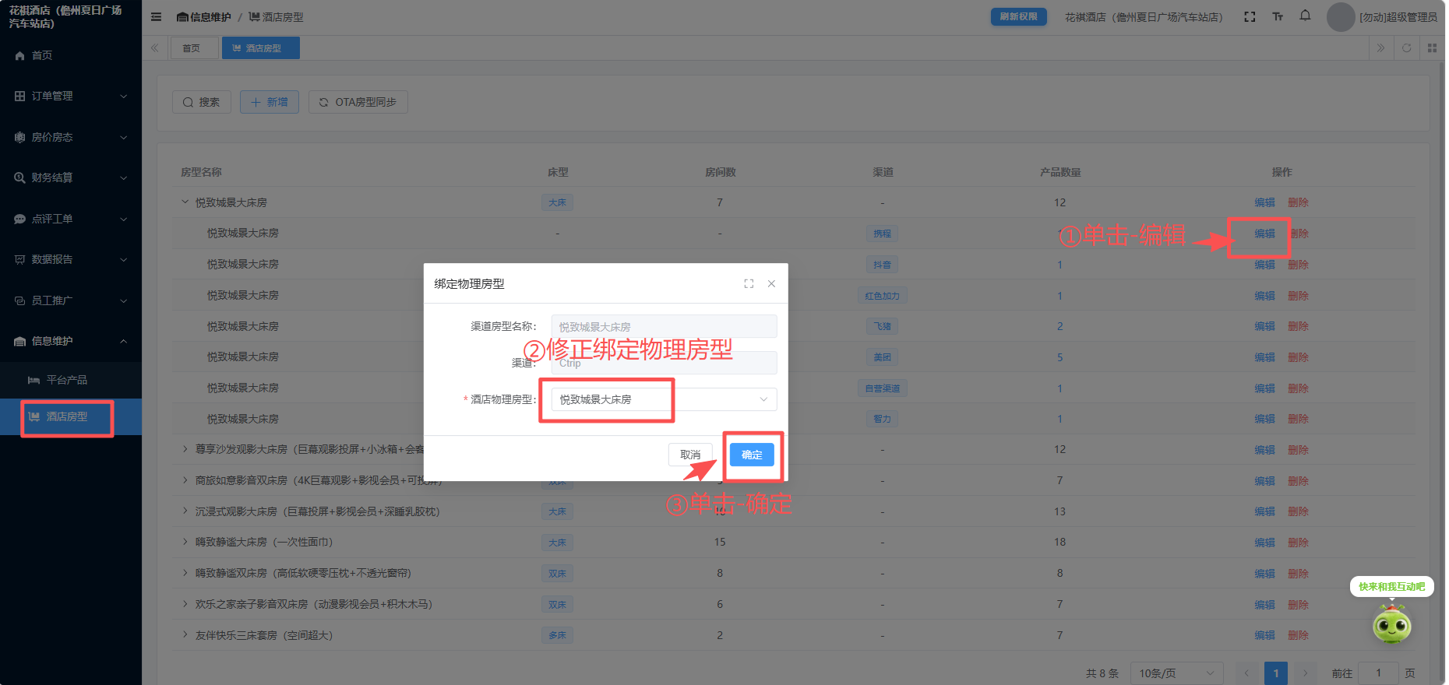Click the 携程 channel tag

(882, 234)
